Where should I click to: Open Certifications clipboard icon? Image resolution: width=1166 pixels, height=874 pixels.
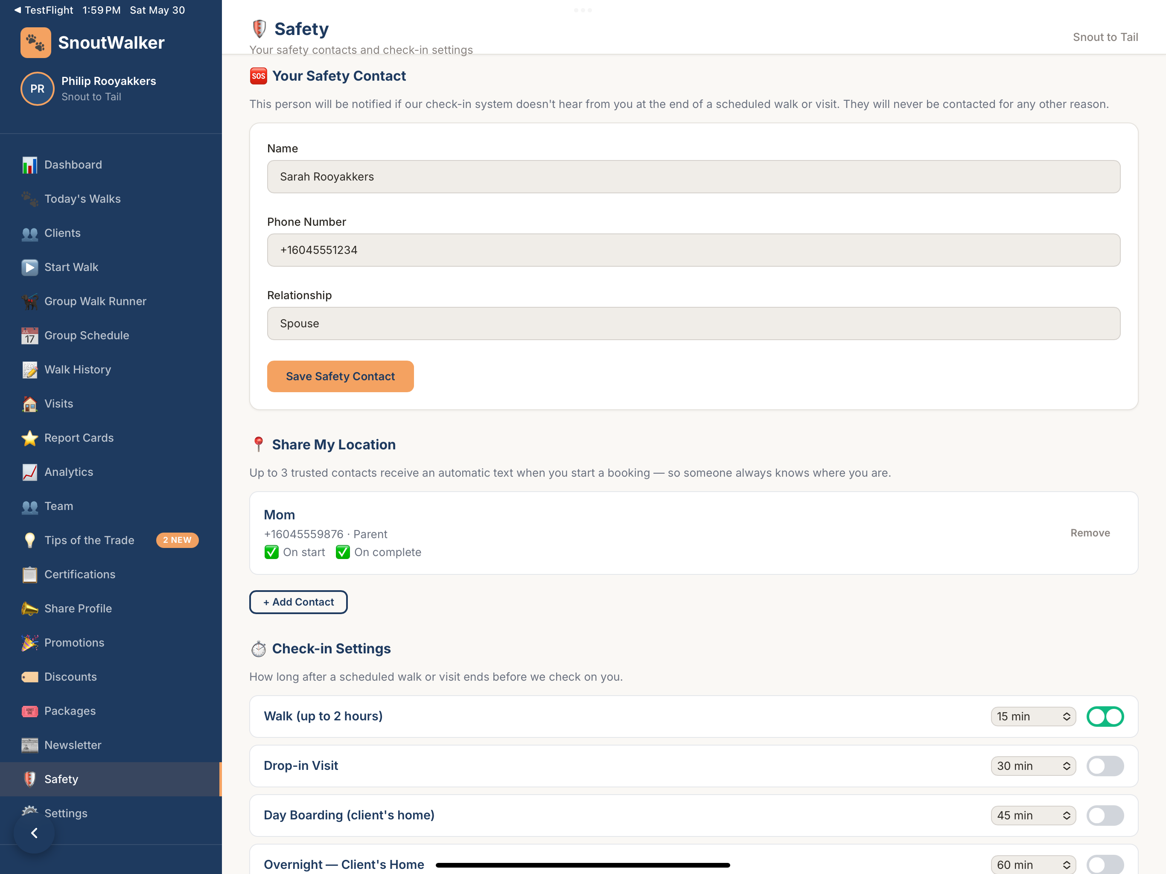point(29,575)
